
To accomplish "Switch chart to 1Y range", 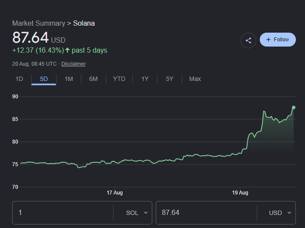I will (145, 79).
